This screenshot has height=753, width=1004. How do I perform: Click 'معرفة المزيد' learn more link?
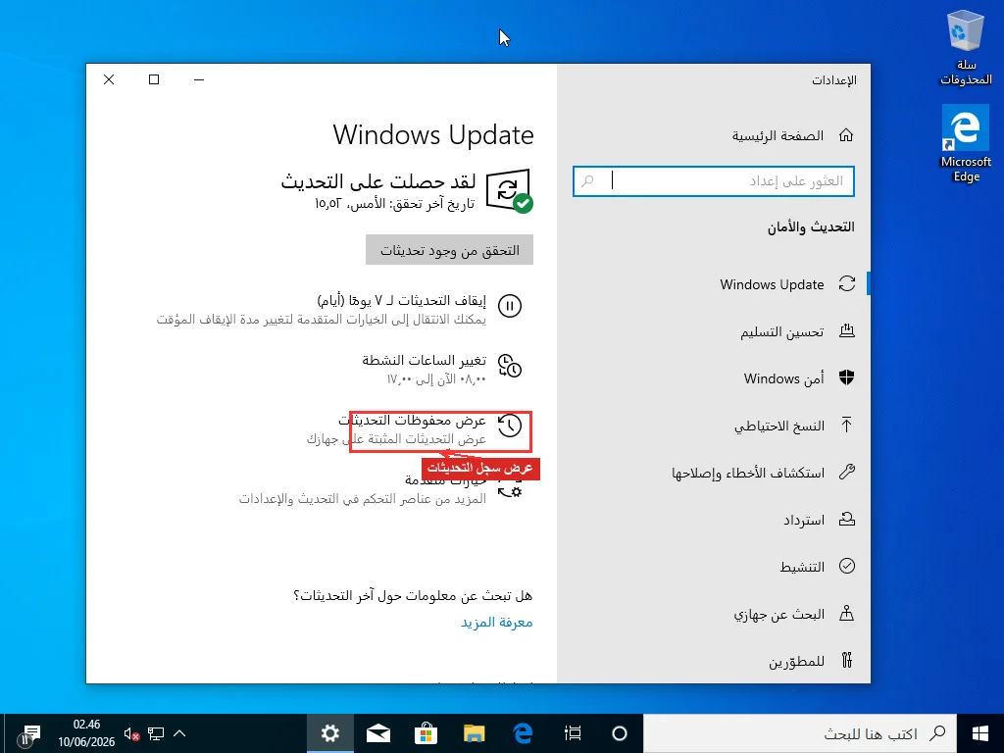coord(497,623)
